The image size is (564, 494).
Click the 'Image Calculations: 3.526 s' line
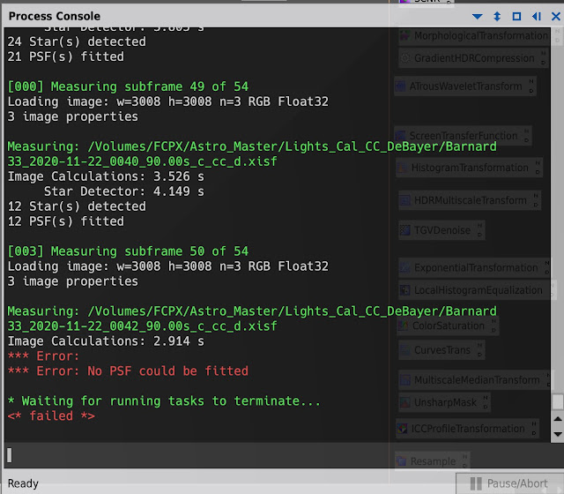coord(106,176)
